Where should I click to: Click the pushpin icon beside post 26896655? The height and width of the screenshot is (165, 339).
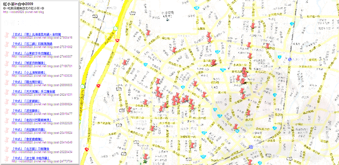pos(7,83)
